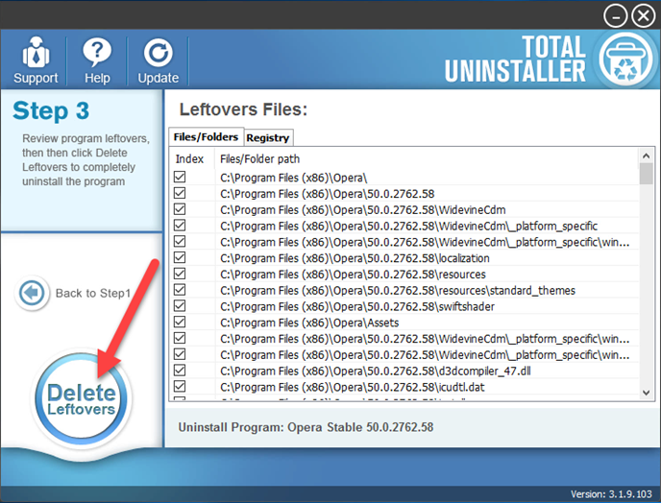The height and width of the screenshot is (503, 661).
Task: Click the Uninstall Program: Opera Stable text
Action: click(306, 427)
